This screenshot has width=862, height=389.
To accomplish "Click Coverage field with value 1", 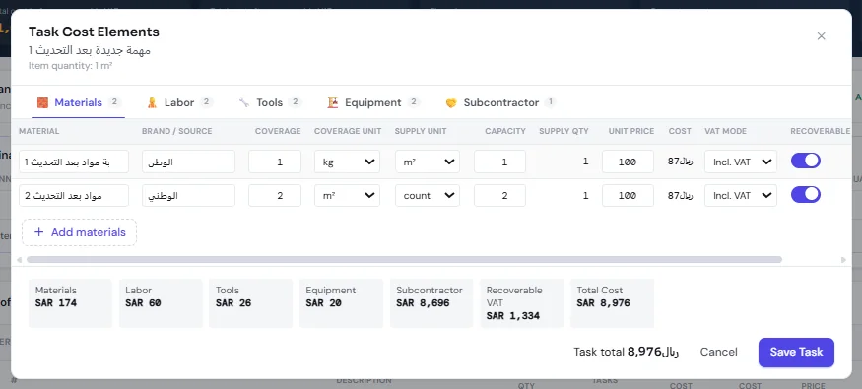I will (x=275, y=162).
